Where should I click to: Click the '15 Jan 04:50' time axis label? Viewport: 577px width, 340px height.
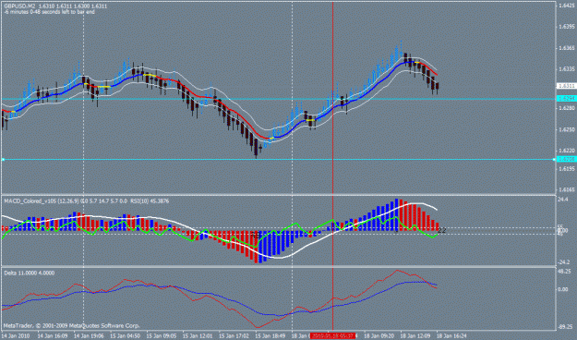tap(126, 336)
